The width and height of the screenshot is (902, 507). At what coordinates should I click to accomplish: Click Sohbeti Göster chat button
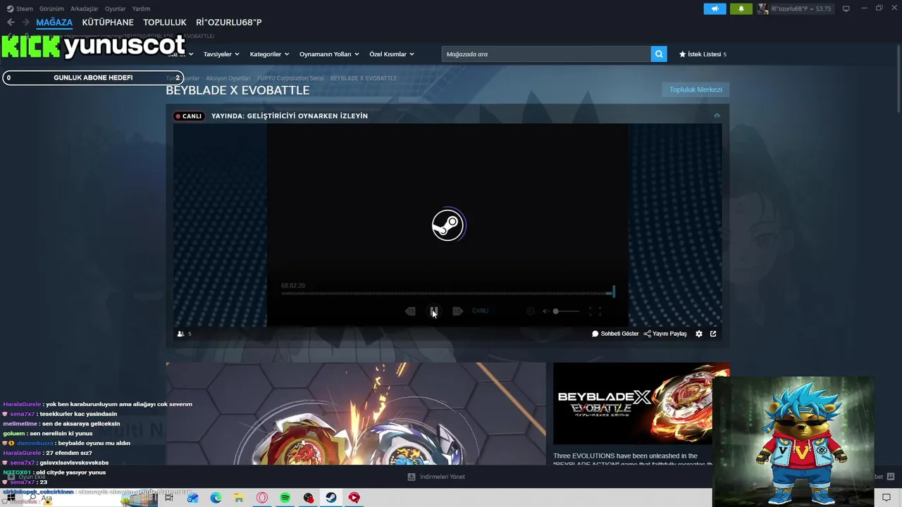coord(615,334)
